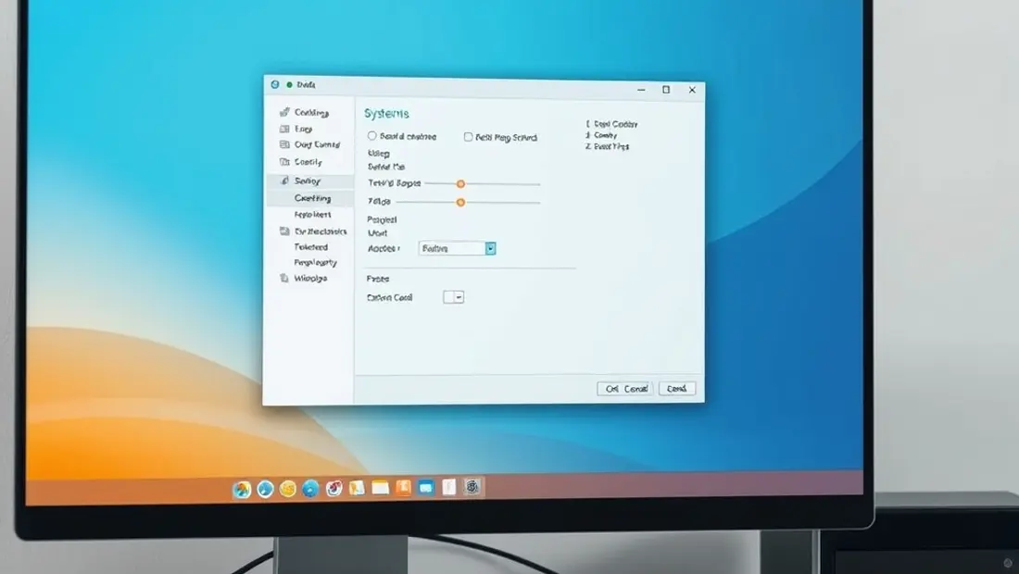Click the icon of the highlighted "Seitoy" section
1019x574 pixels.
coord(284,181)
